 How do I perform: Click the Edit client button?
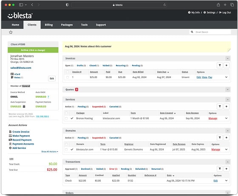pos(52,78)
